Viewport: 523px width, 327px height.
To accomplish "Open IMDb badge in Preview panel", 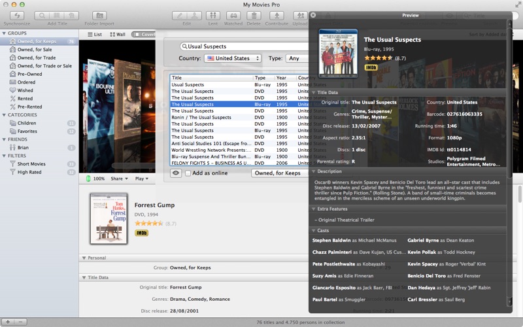I will [x=371, y=67].
